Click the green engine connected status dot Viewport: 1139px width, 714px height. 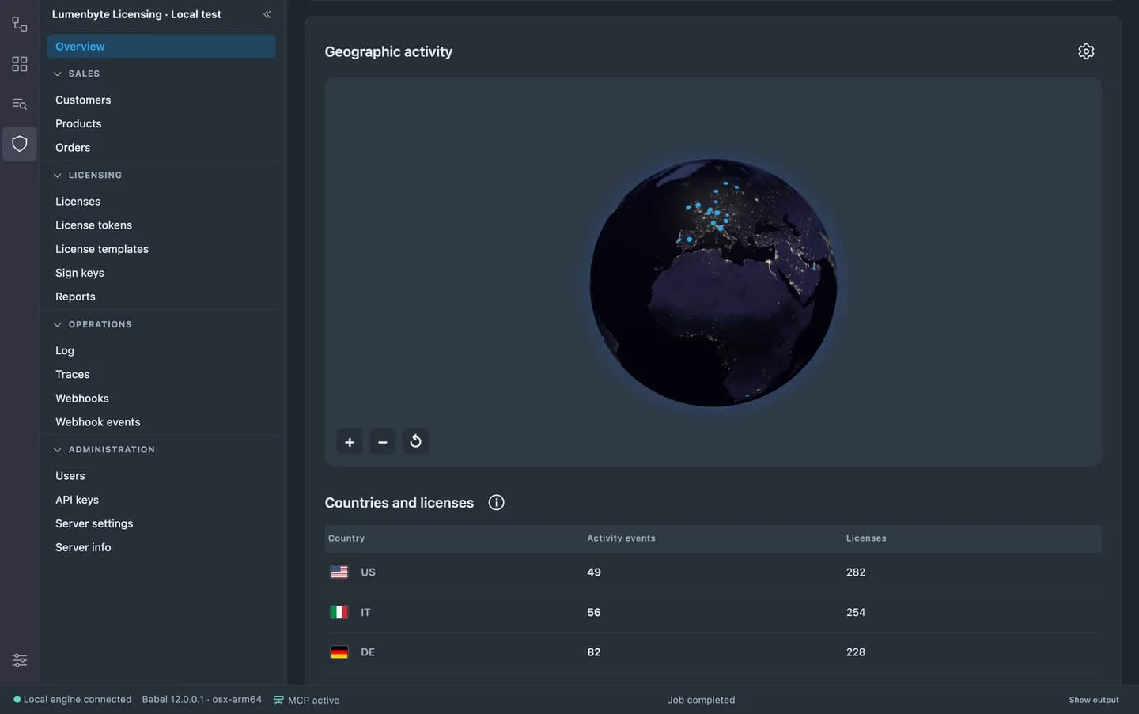[x=17, y=699]
